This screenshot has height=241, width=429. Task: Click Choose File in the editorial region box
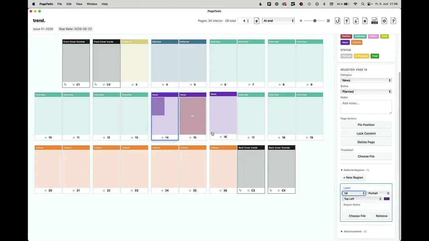(357, 216)
